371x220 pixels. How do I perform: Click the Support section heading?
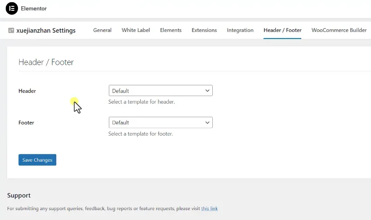click(x=19, y=195)
